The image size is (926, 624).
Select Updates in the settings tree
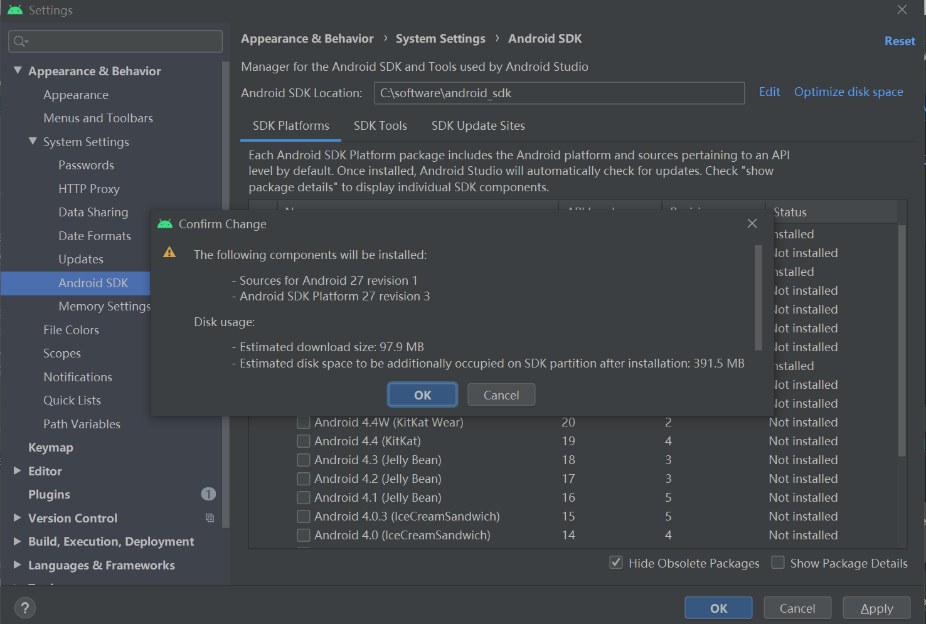click(x=81, y=259)
